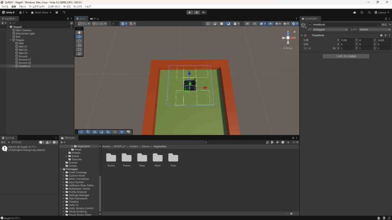Open the Trees folder in Project panel

click(173, 159)
